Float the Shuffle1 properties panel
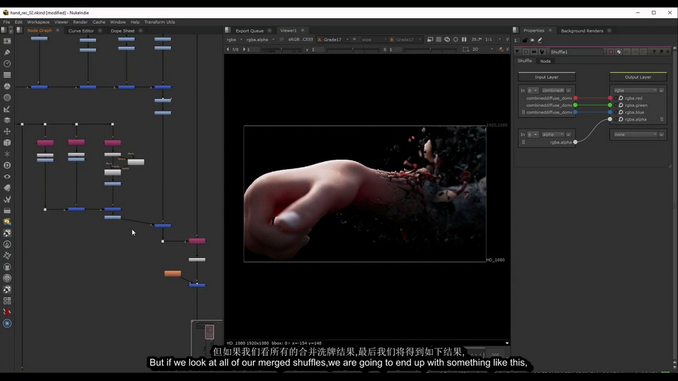This screenshot has height=381, width=678. pos(661,52)
